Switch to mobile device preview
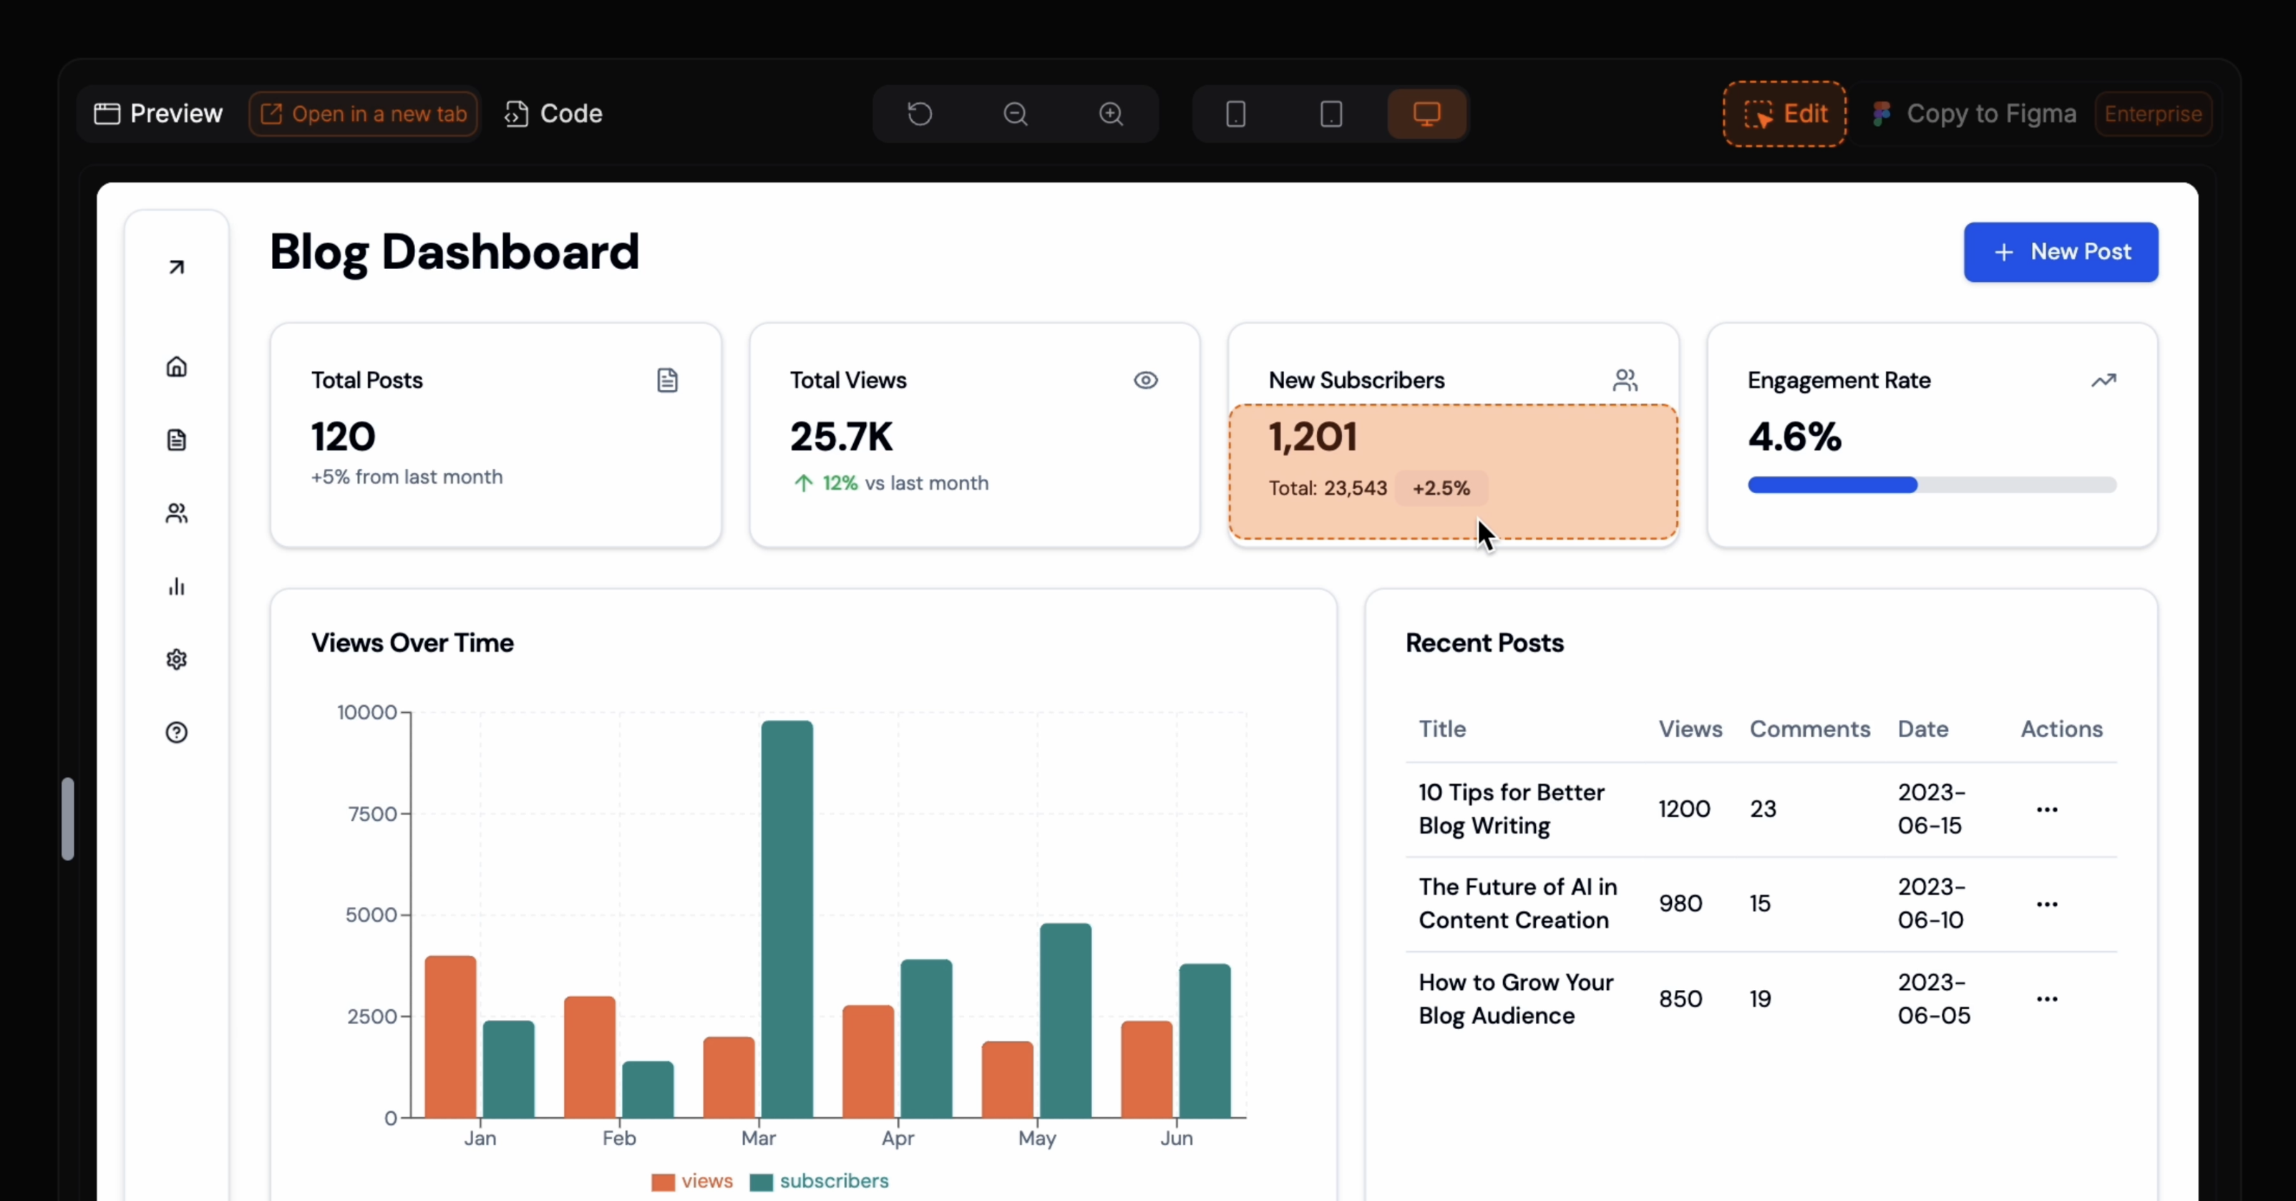 click(1235, 114)
